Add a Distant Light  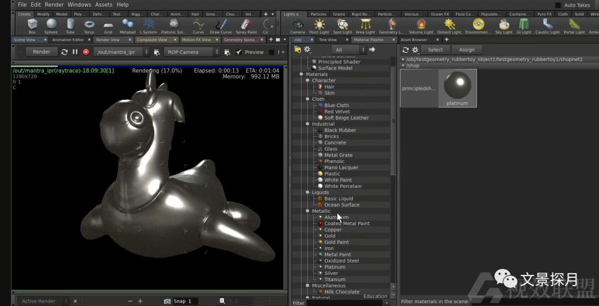point(449,27)
